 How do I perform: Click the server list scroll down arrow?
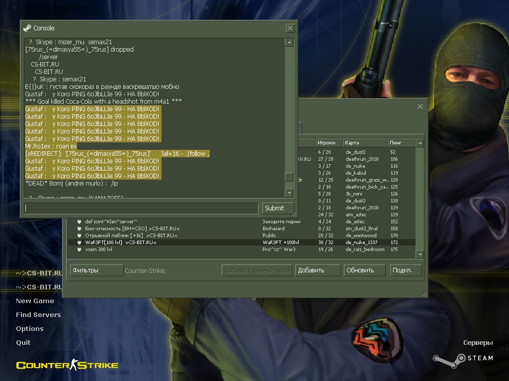click(x=420, y=254)
